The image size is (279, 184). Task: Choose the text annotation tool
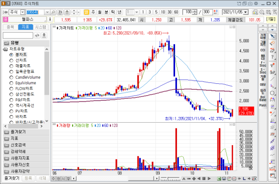tap(272, 65)
